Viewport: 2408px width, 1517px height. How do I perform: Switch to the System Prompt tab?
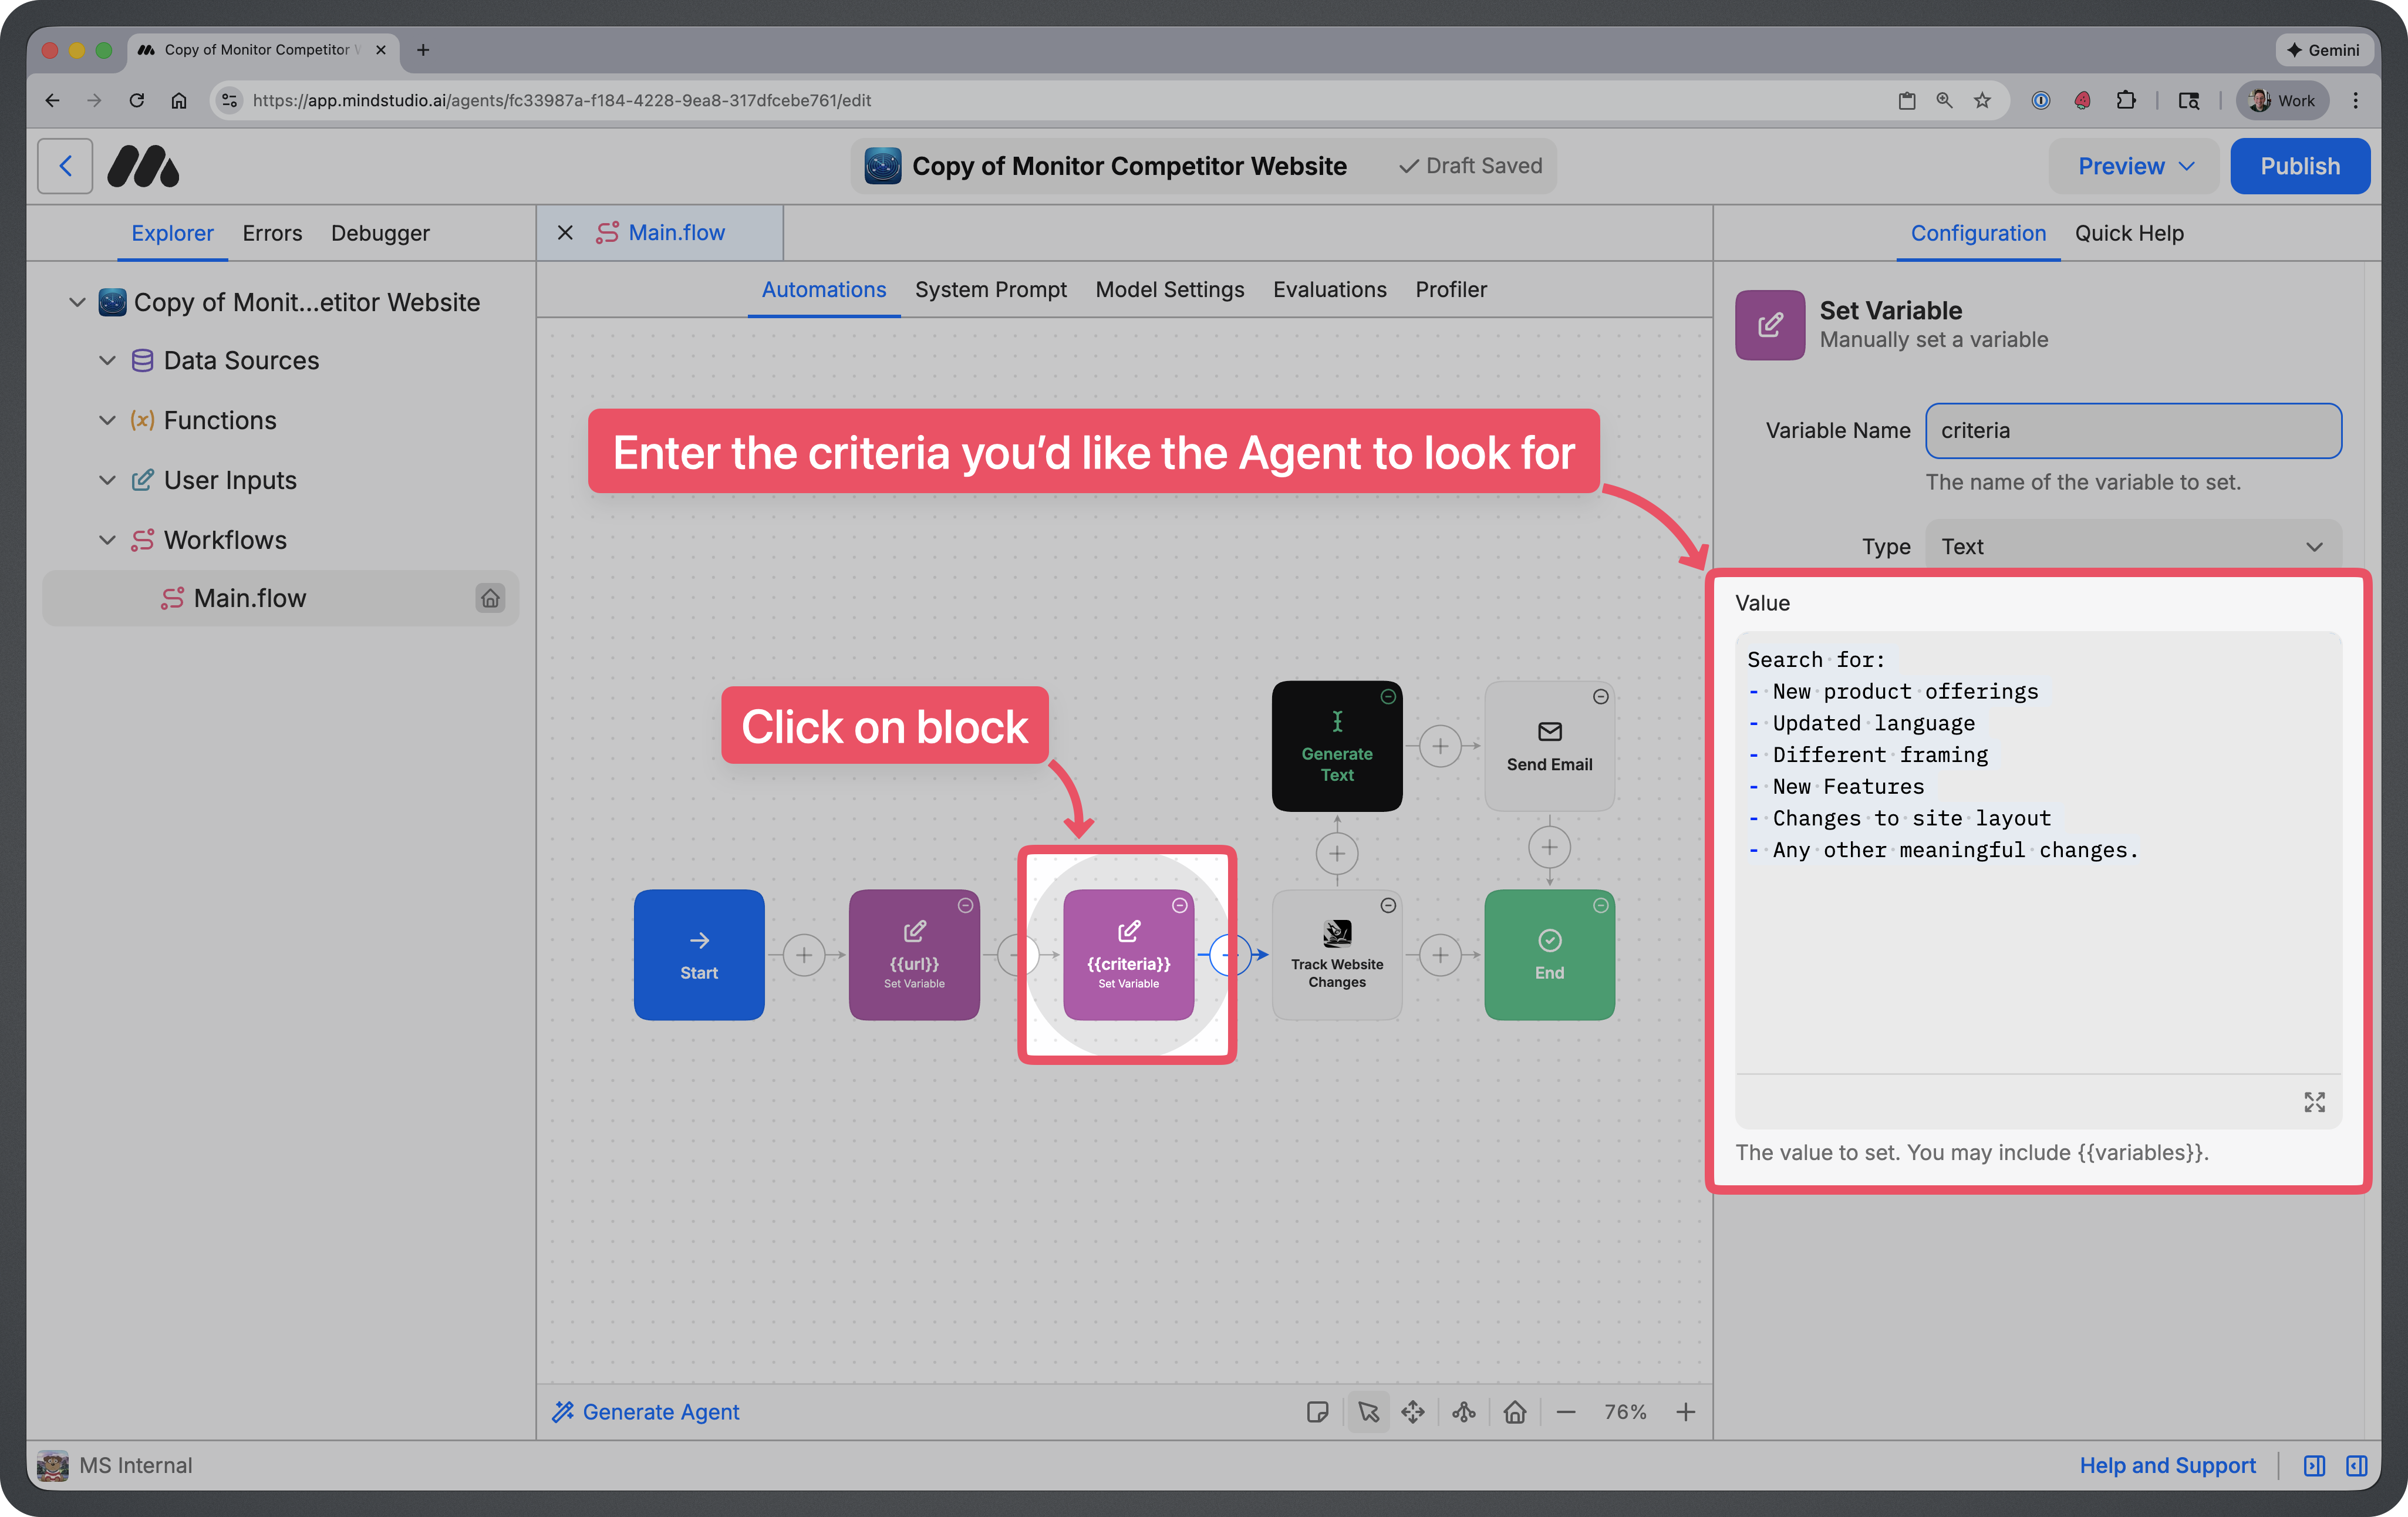coord(990,290)
